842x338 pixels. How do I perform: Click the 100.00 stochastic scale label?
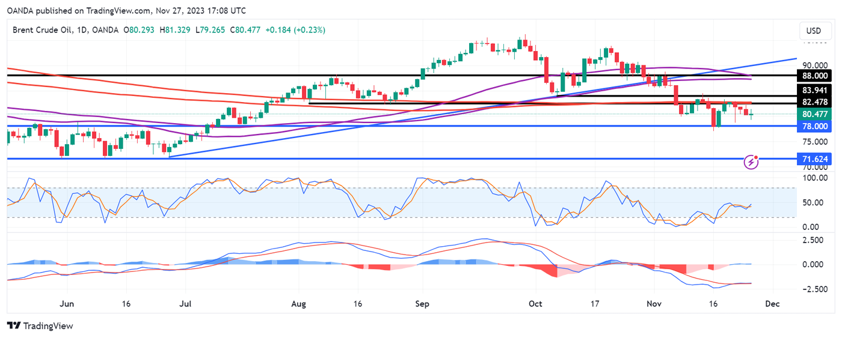click(x=816, y=178)
